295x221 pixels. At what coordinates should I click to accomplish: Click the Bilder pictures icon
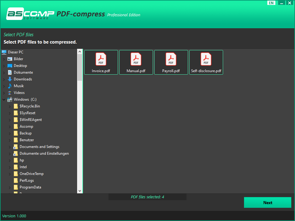(x=10, y=59)
